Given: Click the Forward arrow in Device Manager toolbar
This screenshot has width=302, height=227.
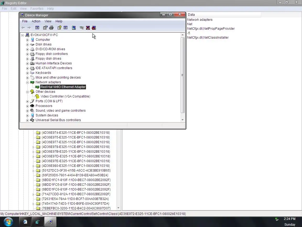Looking at the screenshot, I should point(29,28).
